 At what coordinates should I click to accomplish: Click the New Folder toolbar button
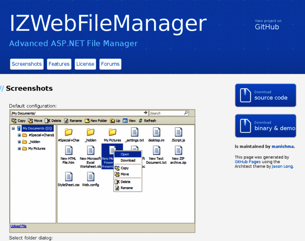96,120
